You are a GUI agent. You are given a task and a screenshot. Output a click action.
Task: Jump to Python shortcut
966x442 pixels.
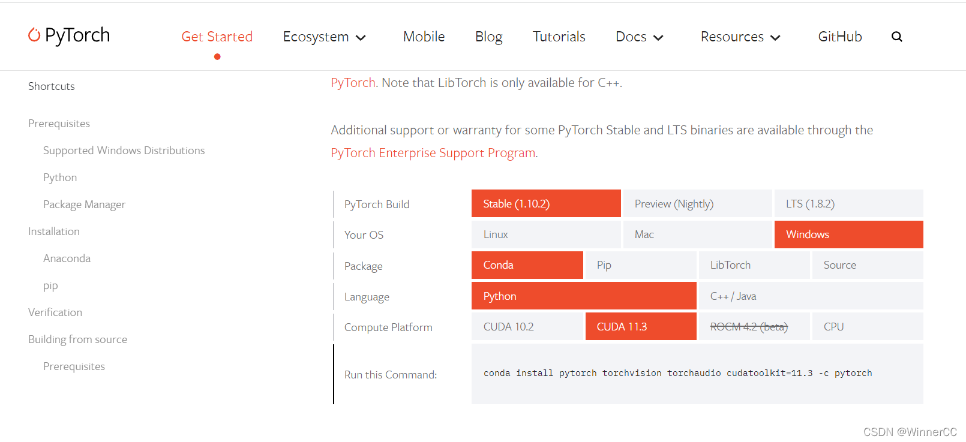pos(60,178)
